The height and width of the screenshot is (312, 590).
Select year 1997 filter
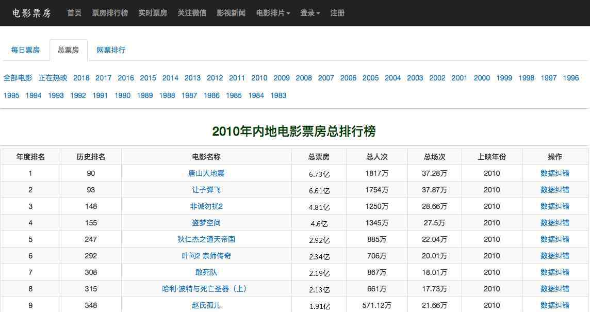[x=549, y=78]
